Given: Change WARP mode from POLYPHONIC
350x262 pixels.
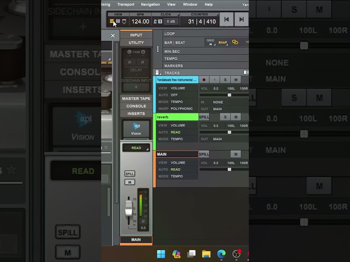Looking at the screenshot, I should pyautogui.click(x=182, y=109).
